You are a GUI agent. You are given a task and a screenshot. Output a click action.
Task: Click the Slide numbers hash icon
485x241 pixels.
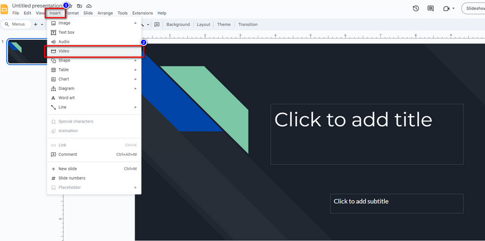pos(53,178)
